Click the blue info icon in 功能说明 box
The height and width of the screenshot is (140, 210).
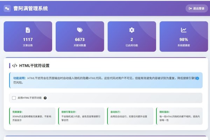[197, 78]
